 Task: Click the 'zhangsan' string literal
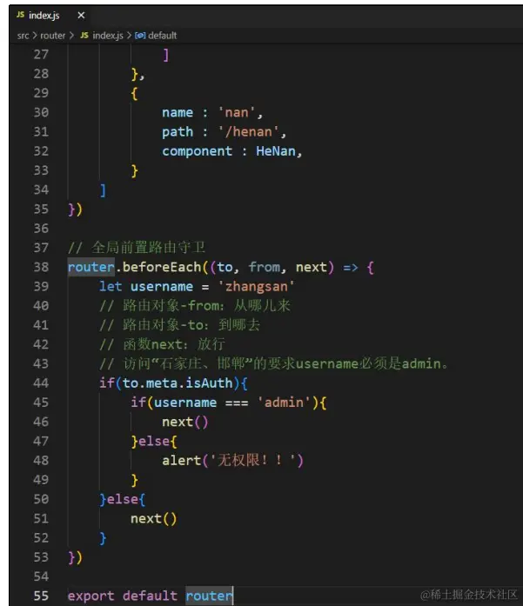(x=256, y=287)
